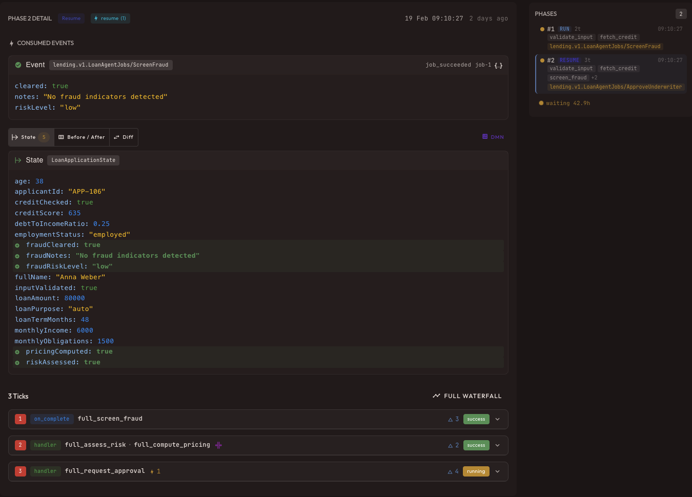Expand the full_screen_fraud tick row
This screenshot has height=497, width=692.
497,419
